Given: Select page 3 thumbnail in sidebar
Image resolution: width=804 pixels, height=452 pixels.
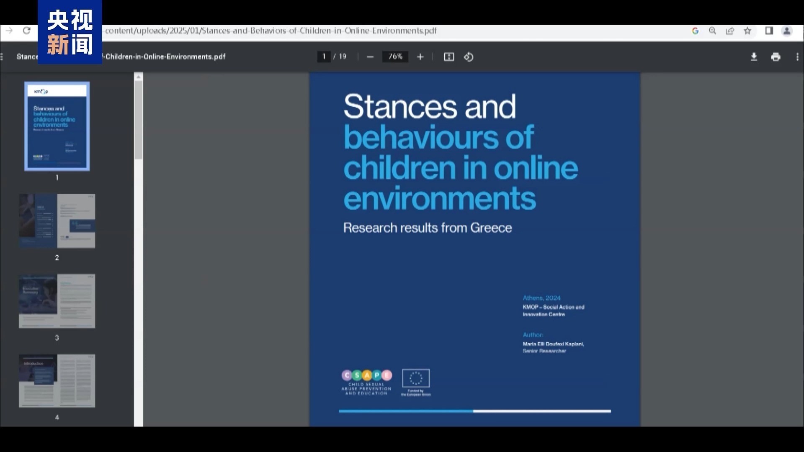Looking at the screenshot, I should (x=57, y=301).
